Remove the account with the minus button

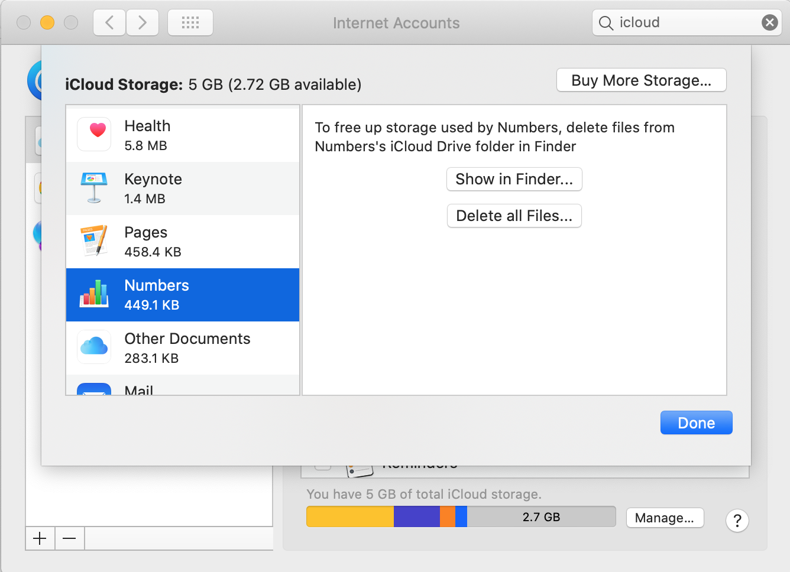tap(70, 538)
